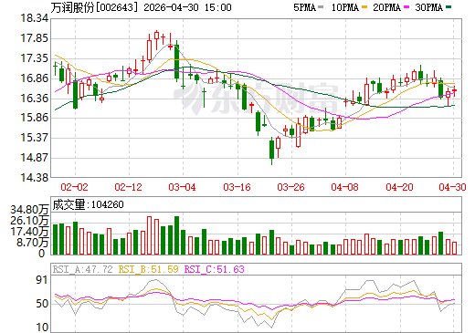The width and height of the screenshot is (475, 333).
Task: Click the RSI_B:51.59 indicator label
Action: [x=148, y=269]
